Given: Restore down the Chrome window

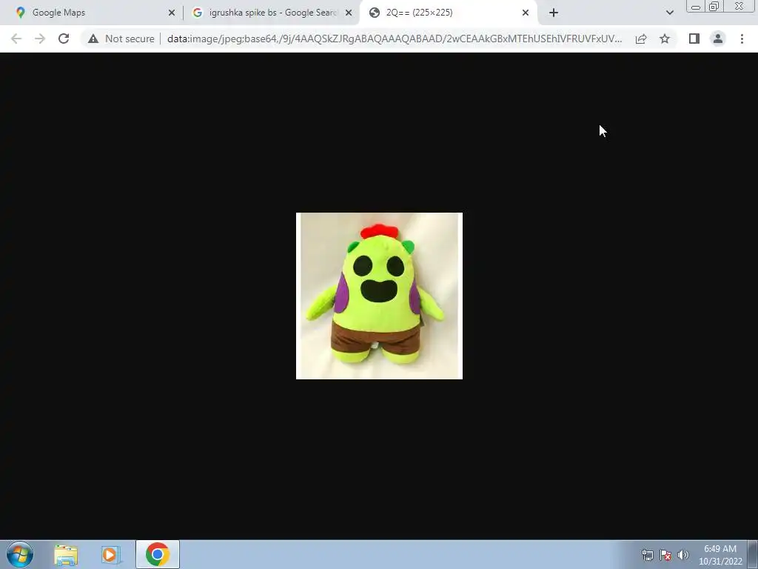Looking at the screenshot, I should pyautogui.click(x=714, y=6).
